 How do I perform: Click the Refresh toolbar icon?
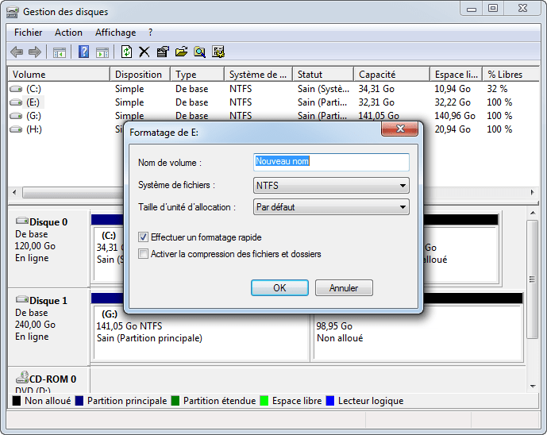pyautogui.click(x=126, y=52)
